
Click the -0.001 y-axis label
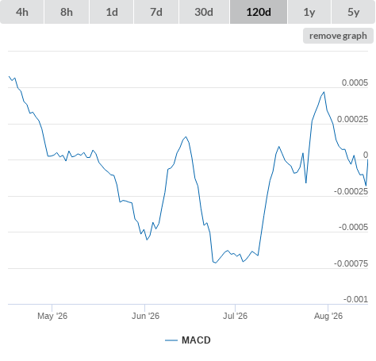(355, 299)
